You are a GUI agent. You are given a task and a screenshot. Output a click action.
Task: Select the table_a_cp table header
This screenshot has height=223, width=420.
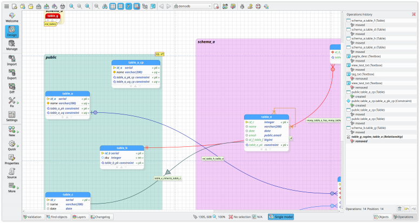point(136,63)
